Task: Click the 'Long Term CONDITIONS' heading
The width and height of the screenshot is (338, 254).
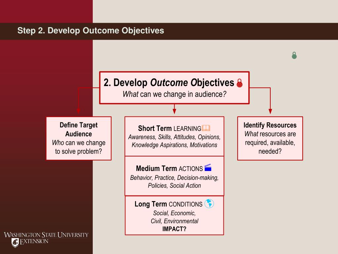Action: [168, 204]
